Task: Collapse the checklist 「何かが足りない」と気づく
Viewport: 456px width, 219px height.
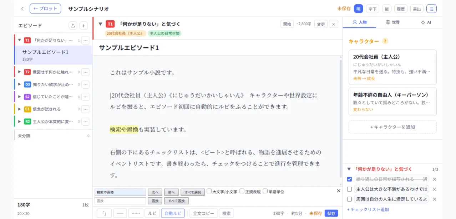Action: 349,169
